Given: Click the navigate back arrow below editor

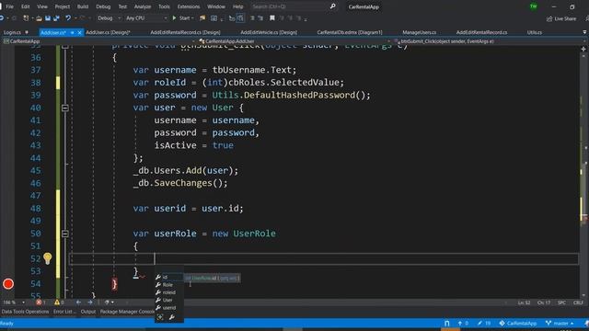Looking at the screenshot, I should pyautogui.click(x=78, y=302).
